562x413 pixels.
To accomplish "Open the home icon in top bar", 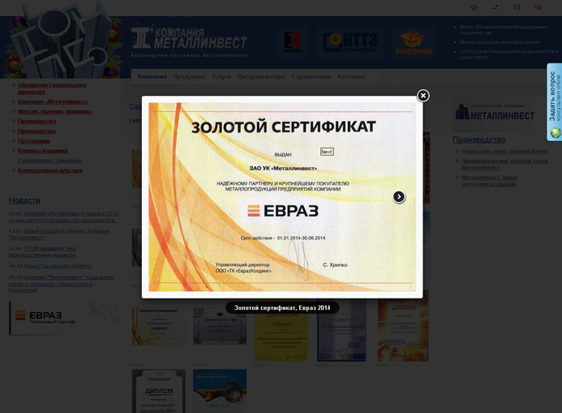I will (474, 7).
